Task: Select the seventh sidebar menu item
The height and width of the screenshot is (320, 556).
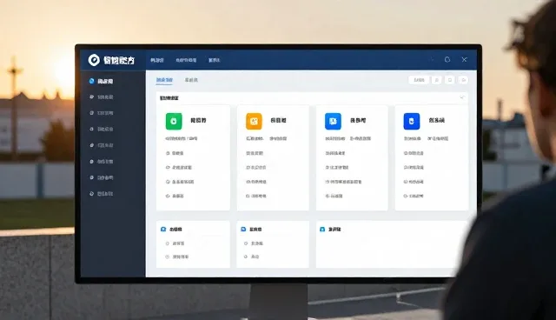Action: tap(102, 177)
